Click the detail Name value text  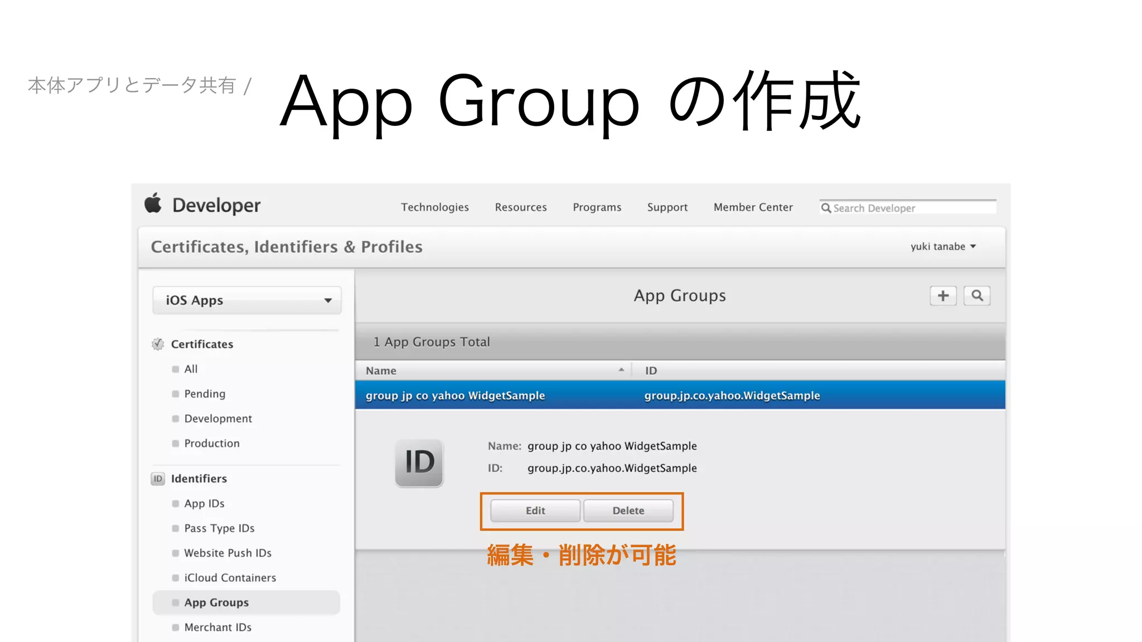[612, 446]
